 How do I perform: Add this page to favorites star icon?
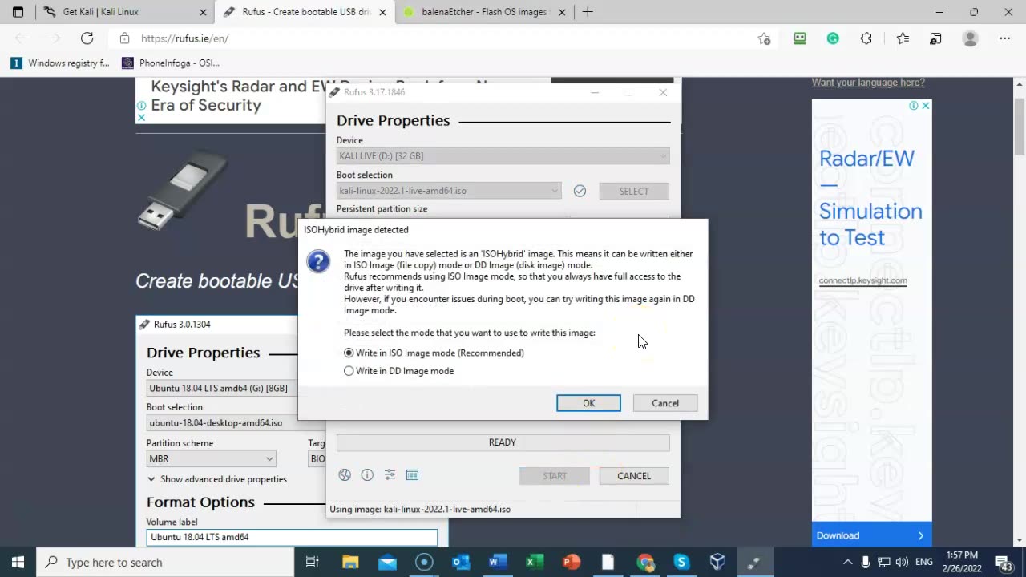tap(764, 38)
